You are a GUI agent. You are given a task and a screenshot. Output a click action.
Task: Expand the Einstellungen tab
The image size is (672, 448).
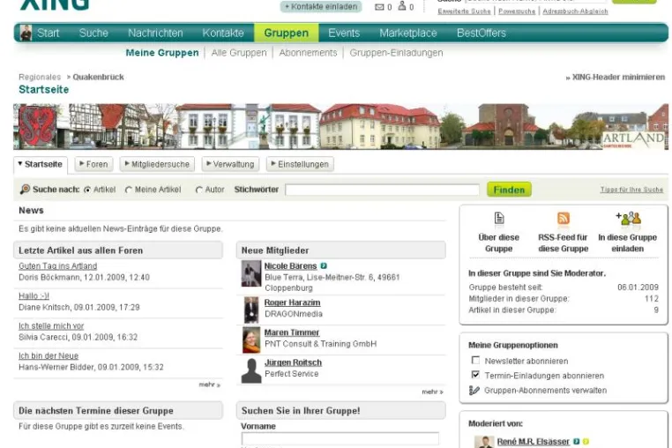pyautogui.click(x=300, y=164)
